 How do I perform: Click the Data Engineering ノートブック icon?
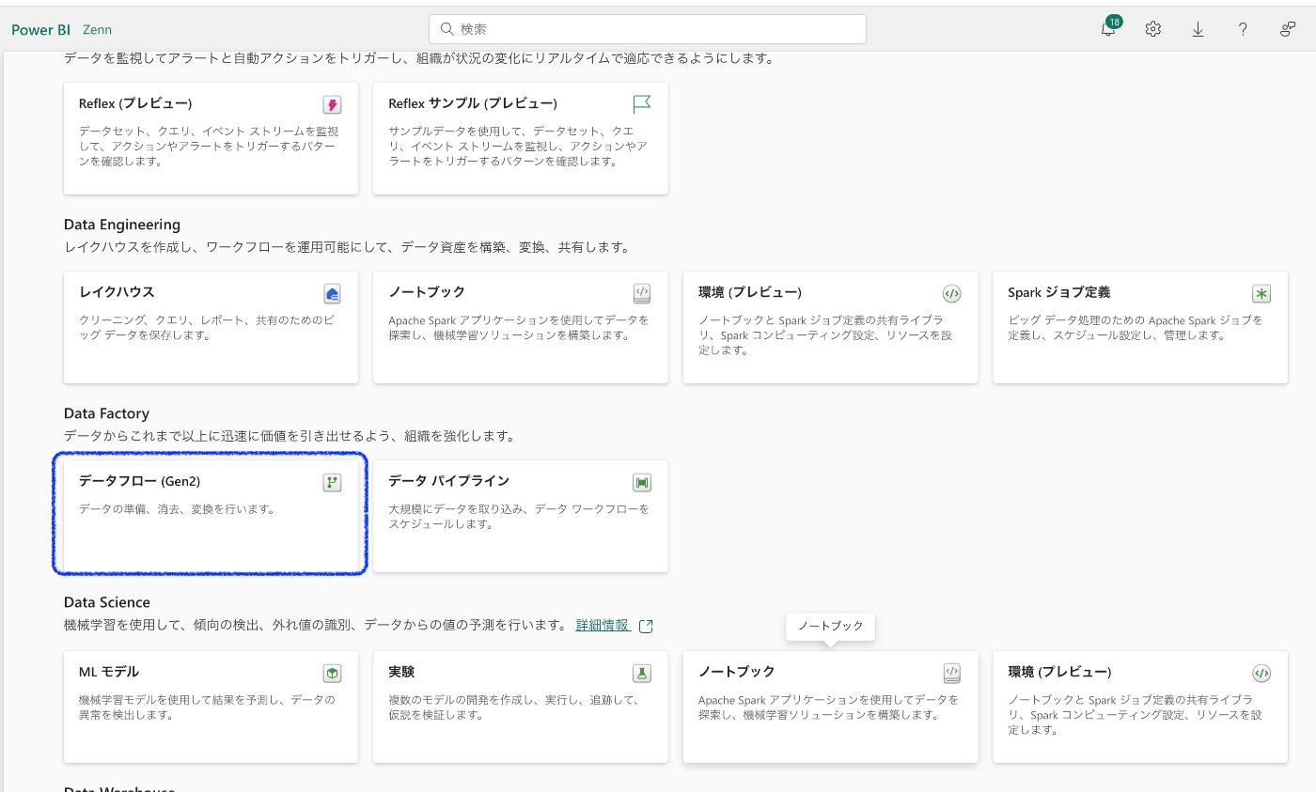click(x=642, y=293)
